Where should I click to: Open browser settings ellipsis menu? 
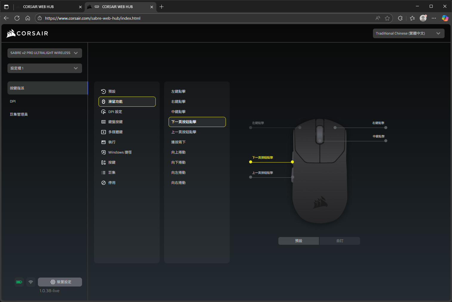434,18
